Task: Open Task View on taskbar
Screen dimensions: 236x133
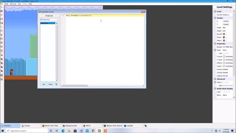Action: (57, 131)
